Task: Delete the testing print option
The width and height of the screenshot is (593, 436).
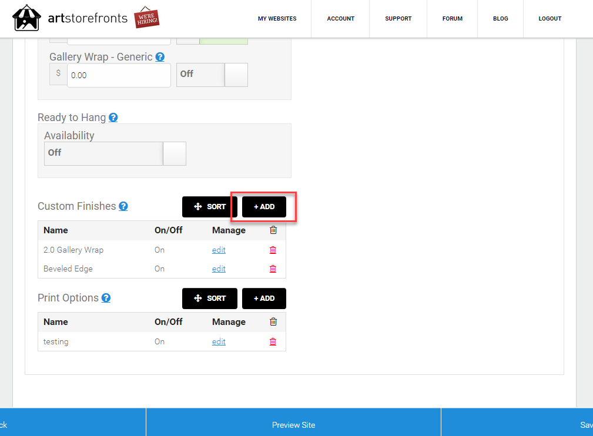Action: coord(273,342)
